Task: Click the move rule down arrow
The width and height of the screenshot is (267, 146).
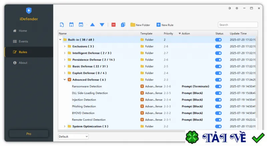Action: (x=102, y=25)
